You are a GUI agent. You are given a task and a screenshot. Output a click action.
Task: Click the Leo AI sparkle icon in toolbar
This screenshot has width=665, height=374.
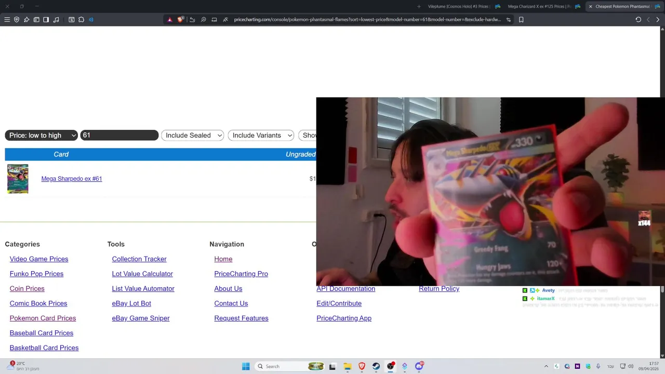click(26, 20)
